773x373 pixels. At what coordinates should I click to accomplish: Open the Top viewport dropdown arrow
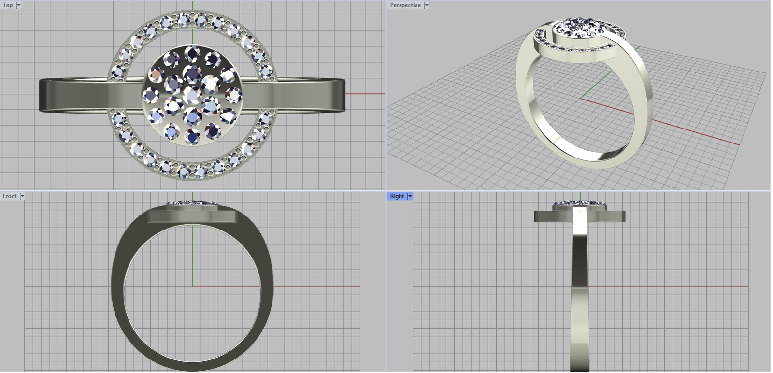(x=19, y=5)
